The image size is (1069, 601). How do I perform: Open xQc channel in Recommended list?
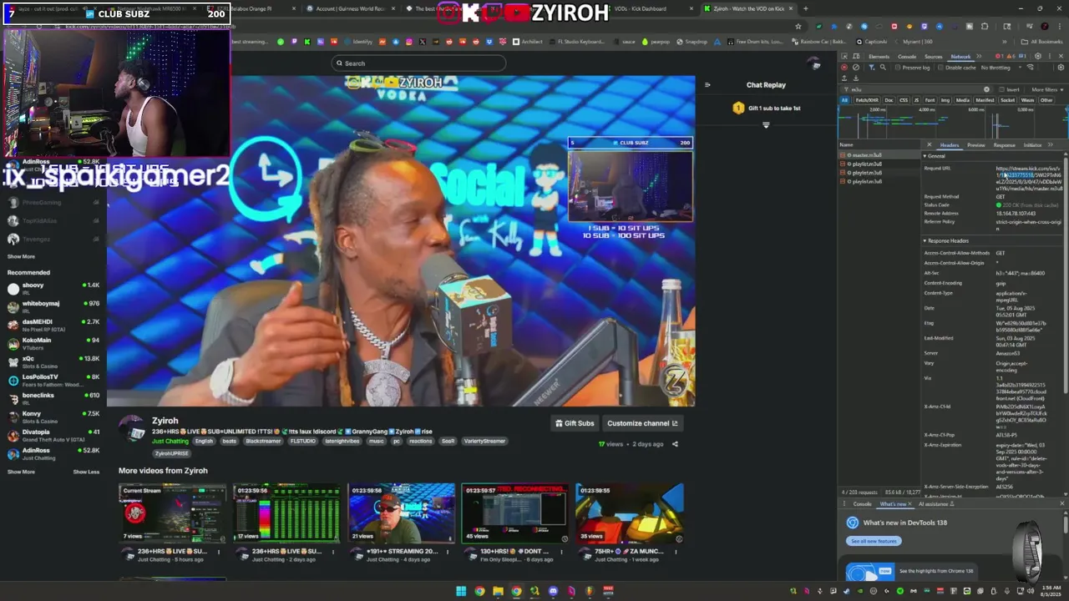point(52,362)
